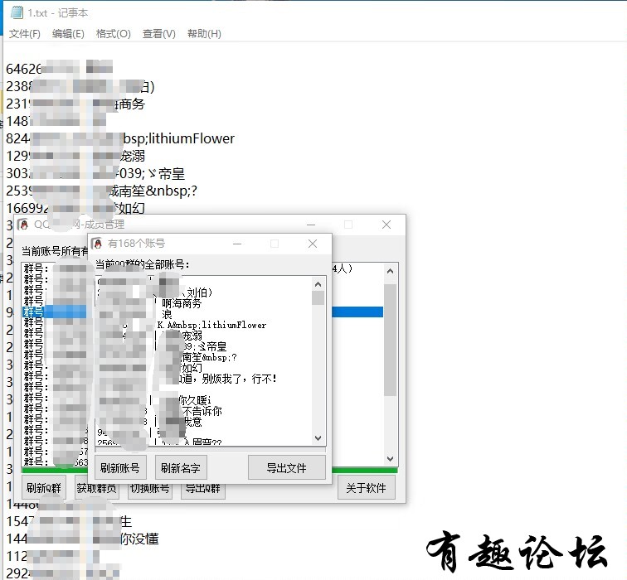Click the group list scrollbar down arrow
This screenshot has width=627, height=580.
tap(391, 458)
